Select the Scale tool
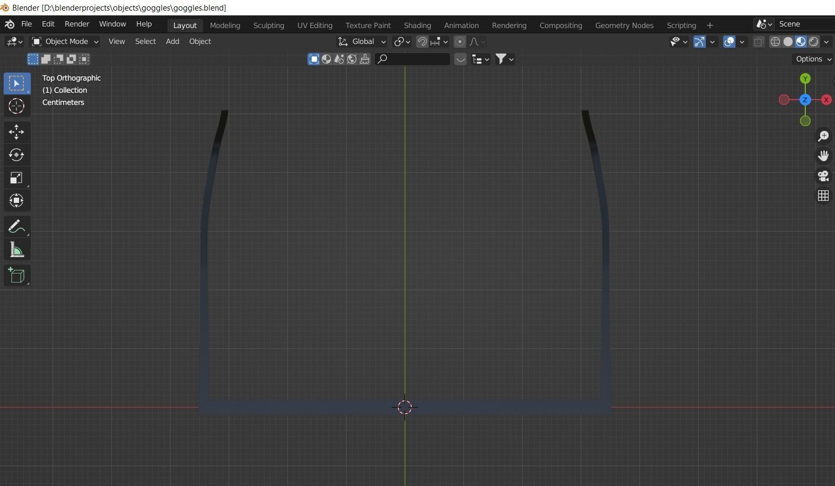Screen dimensions: 835x486 (16, 178)
